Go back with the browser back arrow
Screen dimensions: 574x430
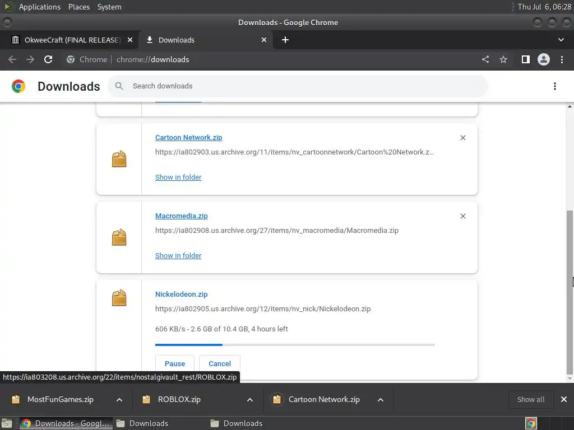[12, 59]
